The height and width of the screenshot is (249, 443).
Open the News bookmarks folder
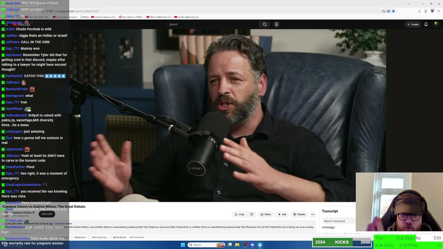84,17
